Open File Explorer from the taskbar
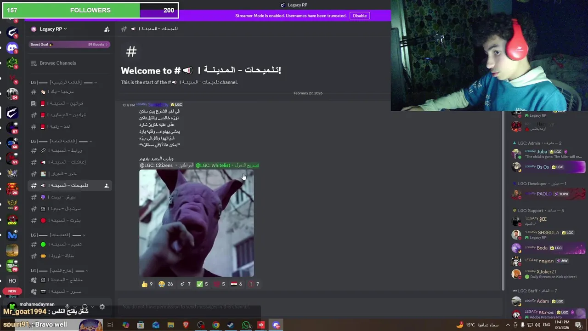 point(170,325)
